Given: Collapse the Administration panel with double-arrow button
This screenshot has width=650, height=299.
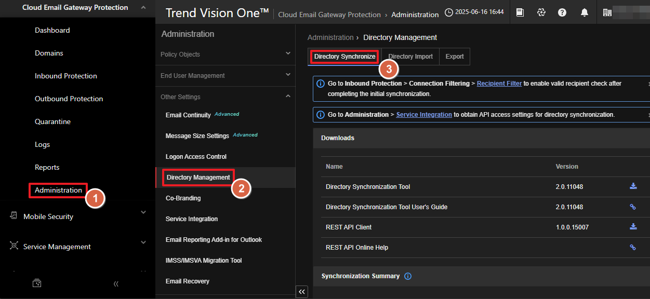Looking at the screenshot, I should coord(301,292).
